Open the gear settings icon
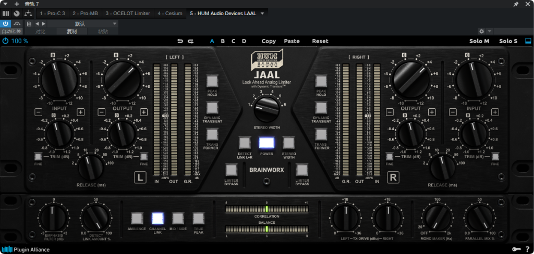This screenshot has height=254, width=534. coord(481,31)
